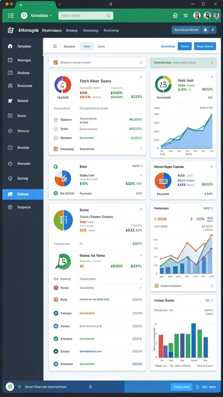The width and height of the screenshot is (223, 397).
Task: Click the bell icon in the dark navbar
Action: pos(205,30)
